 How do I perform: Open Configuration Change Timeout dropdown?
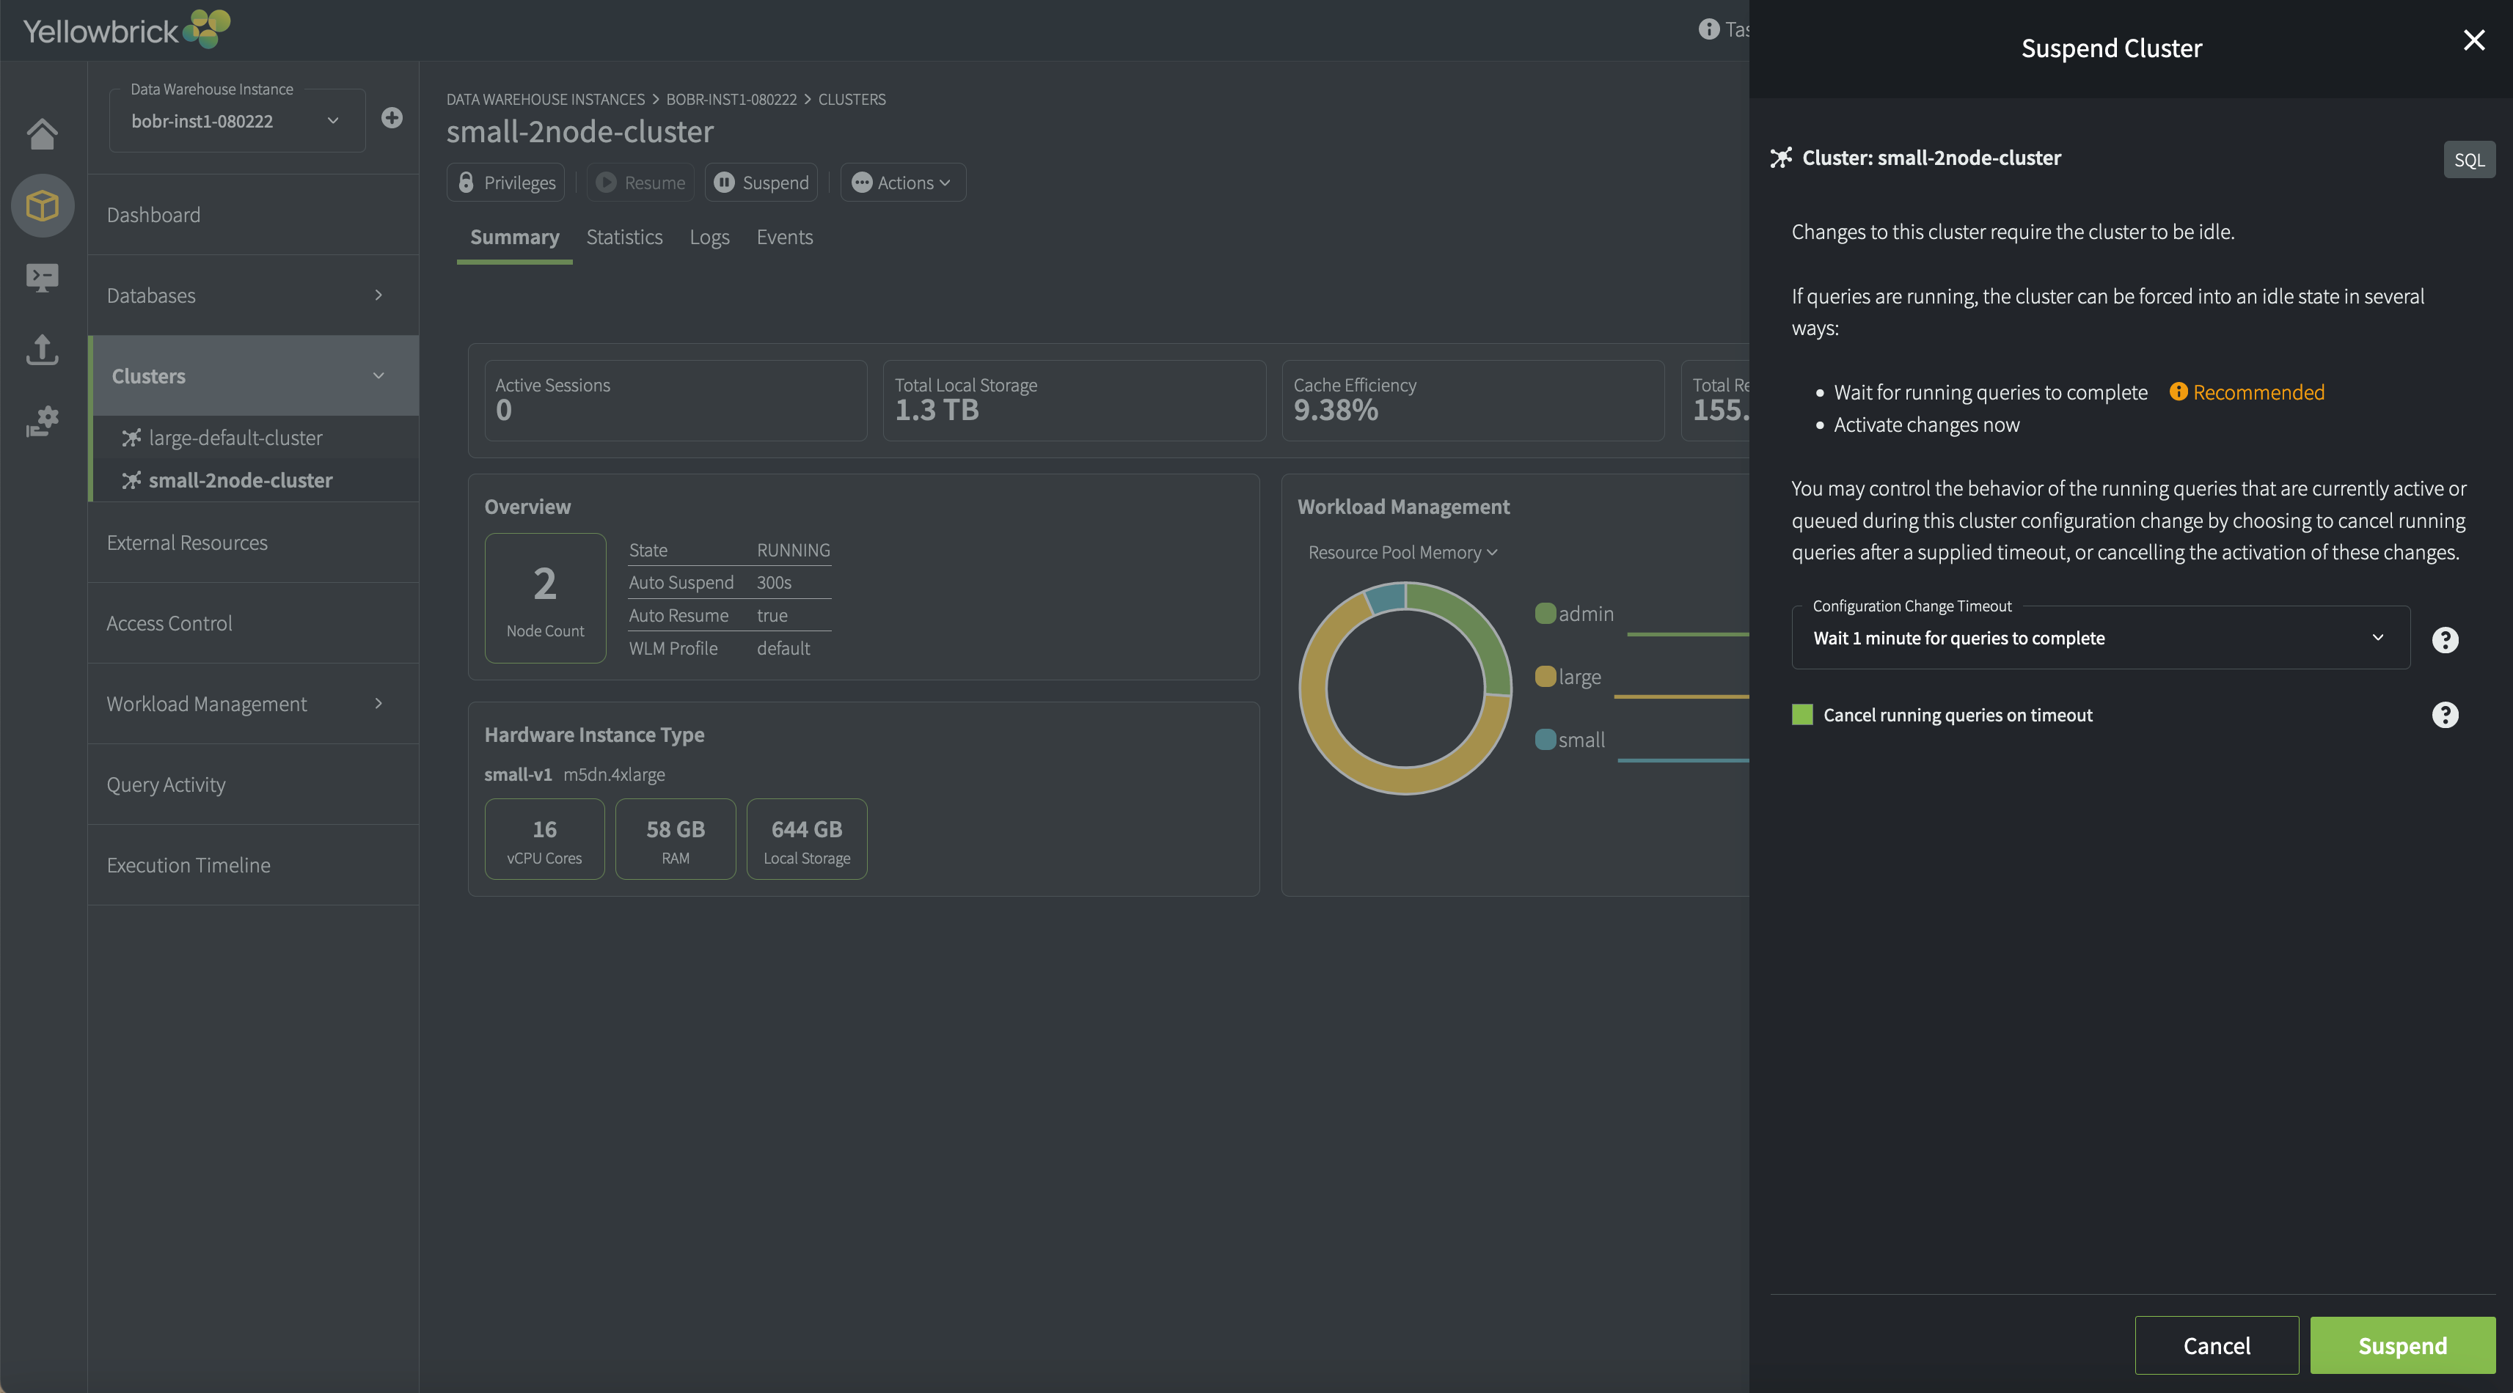click(x=2099, y=638)
